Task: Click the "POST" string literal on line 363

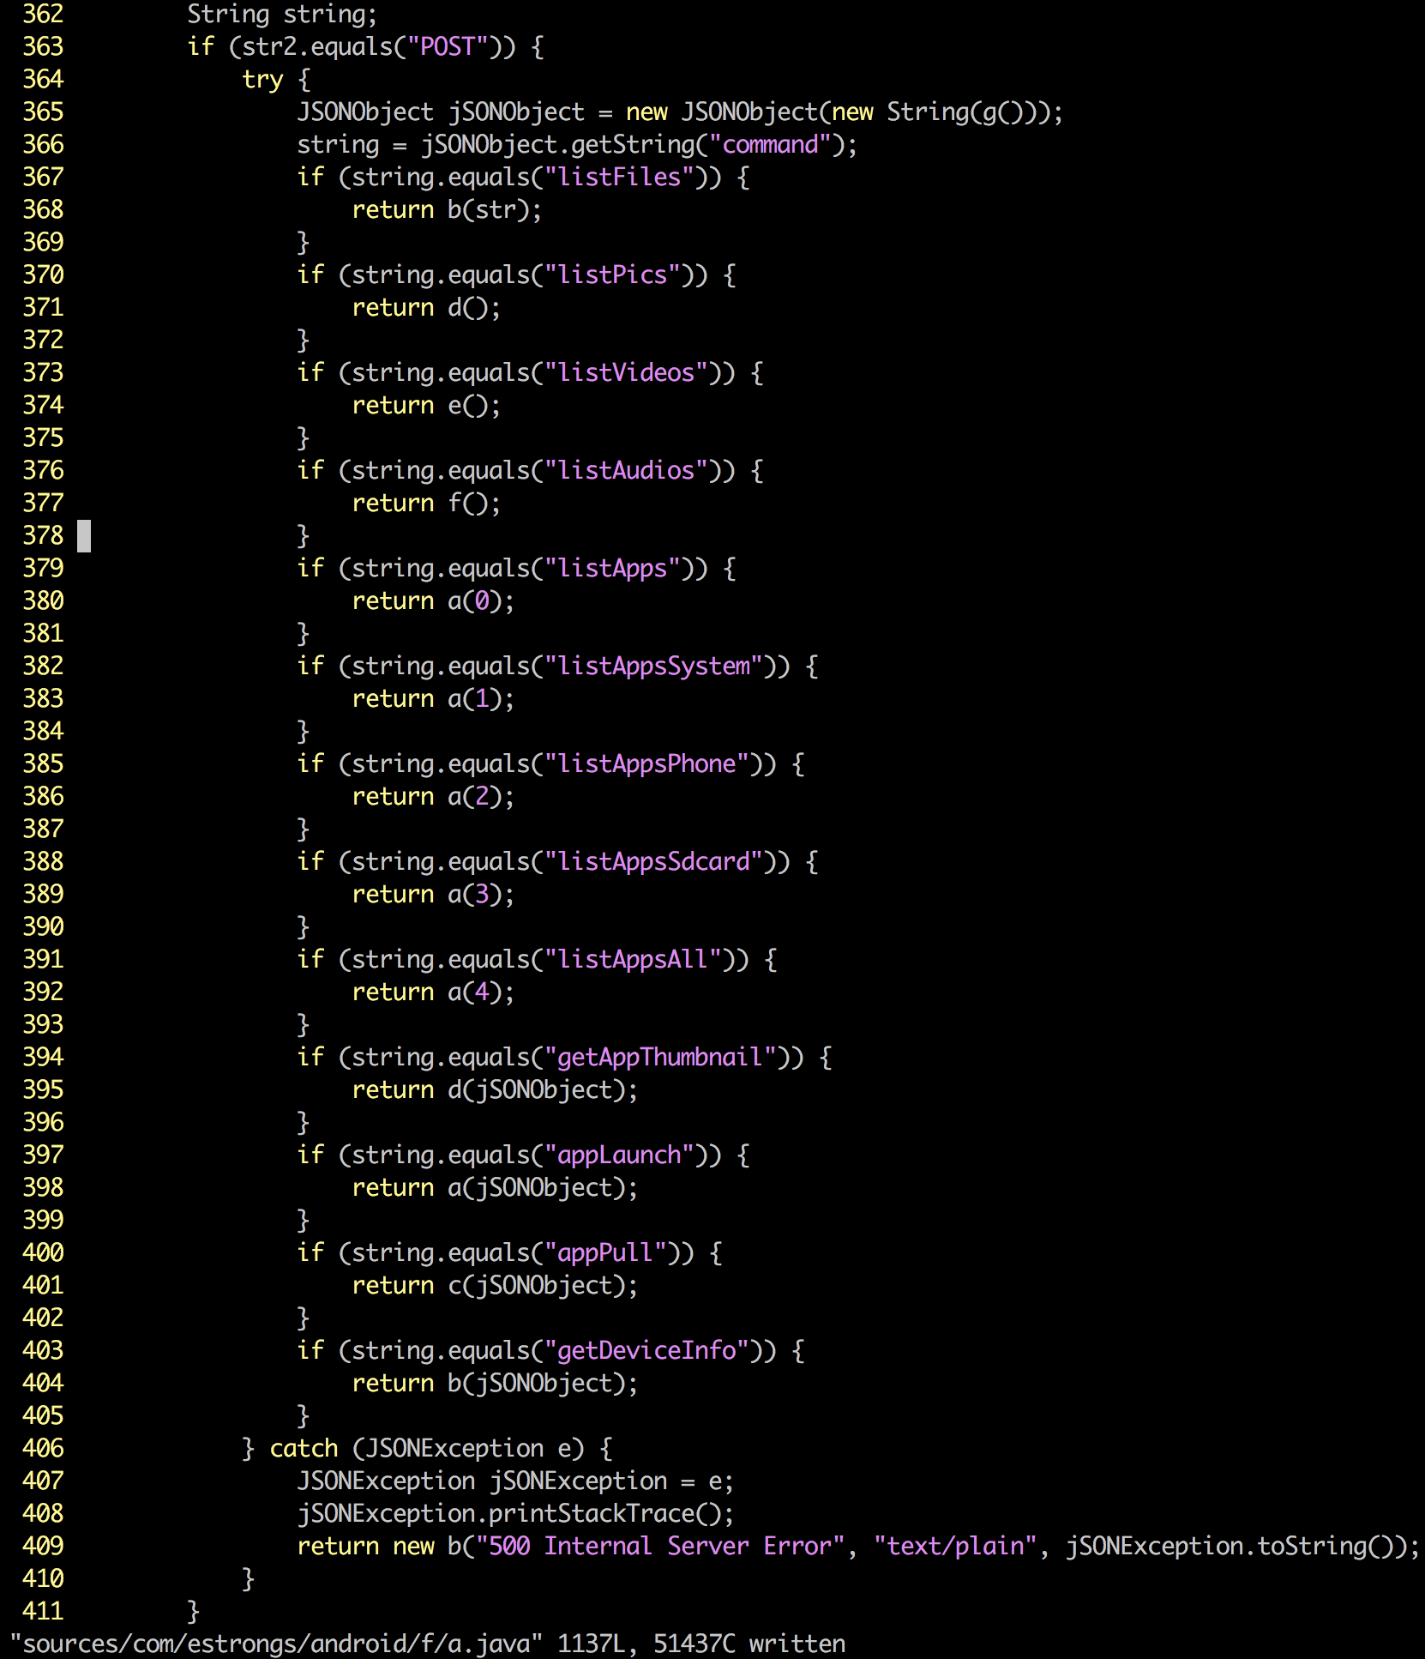Action: (x=448, y=46)
